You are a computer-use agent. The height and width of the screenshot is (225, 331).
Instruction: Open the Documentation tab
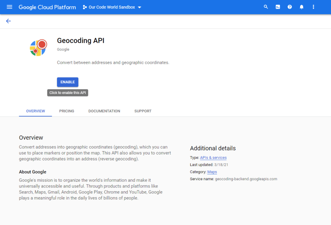pyautogui.click(x=104, y=111)
